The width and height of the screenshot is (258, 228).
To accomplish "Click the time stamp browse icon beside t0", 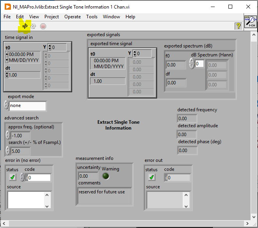I will click(7, 58).
